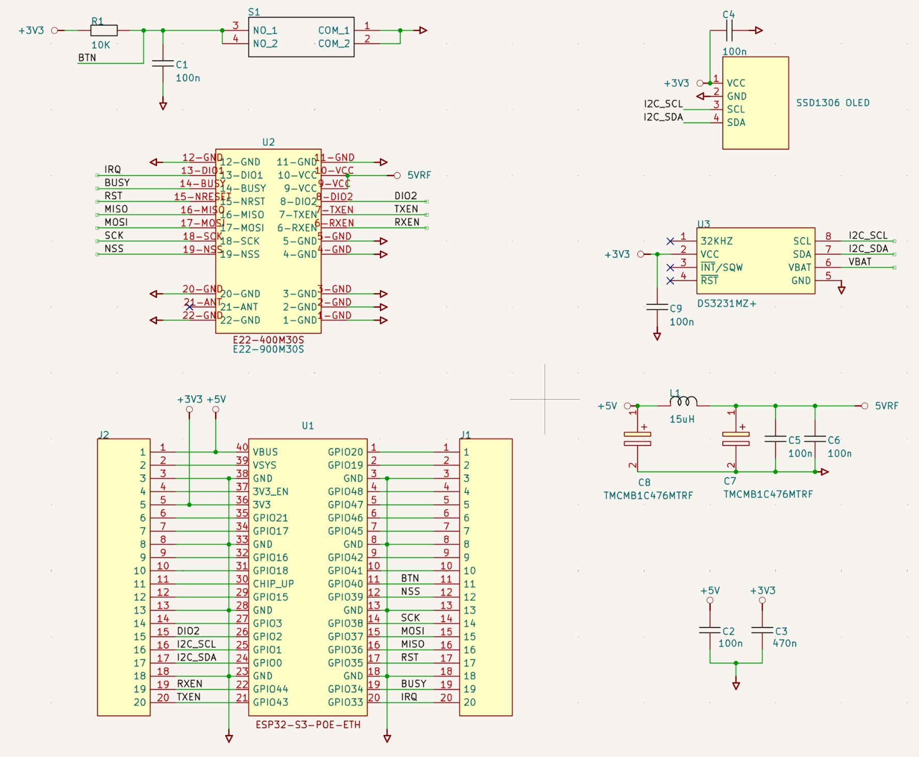Image resolution: width=919 pixels, height=757 pixels.
Task: Select the I2C_SCL net label near U3
Action: click(868, 235)
